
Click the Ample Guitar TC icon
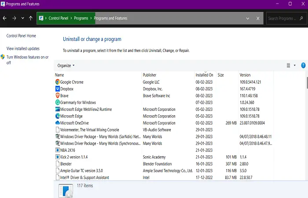click(x=57, y=171)
